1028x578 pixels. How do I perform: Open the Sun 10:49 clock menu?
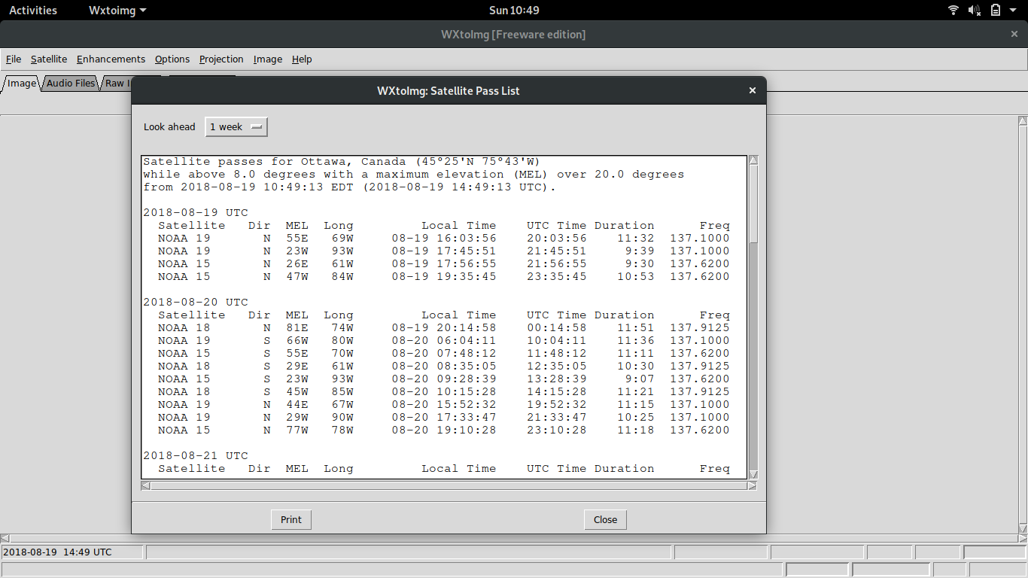(x=514, y=11)
